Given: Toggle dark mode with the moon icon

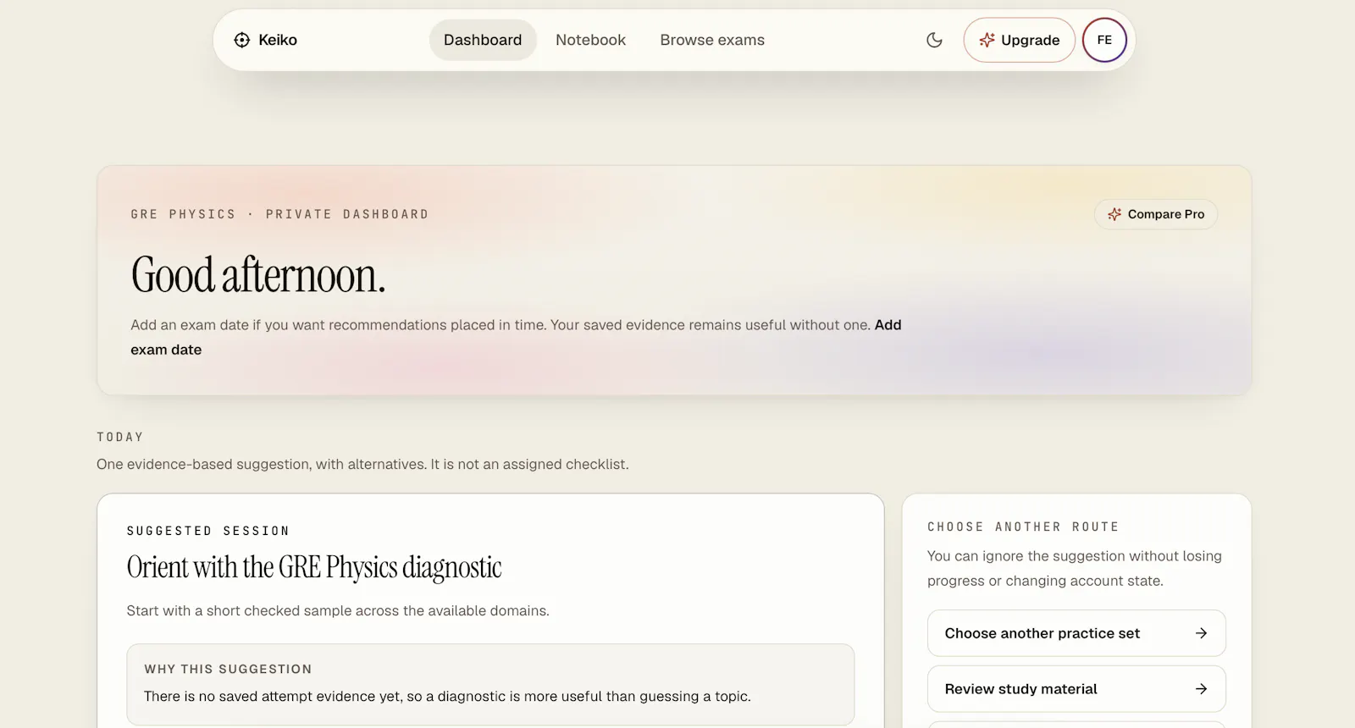Looking at the screenshot, I should click(934, 40).
